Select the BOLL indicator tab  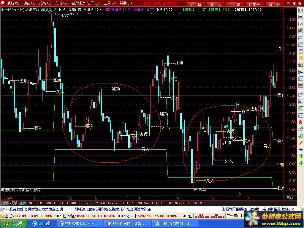186,203
